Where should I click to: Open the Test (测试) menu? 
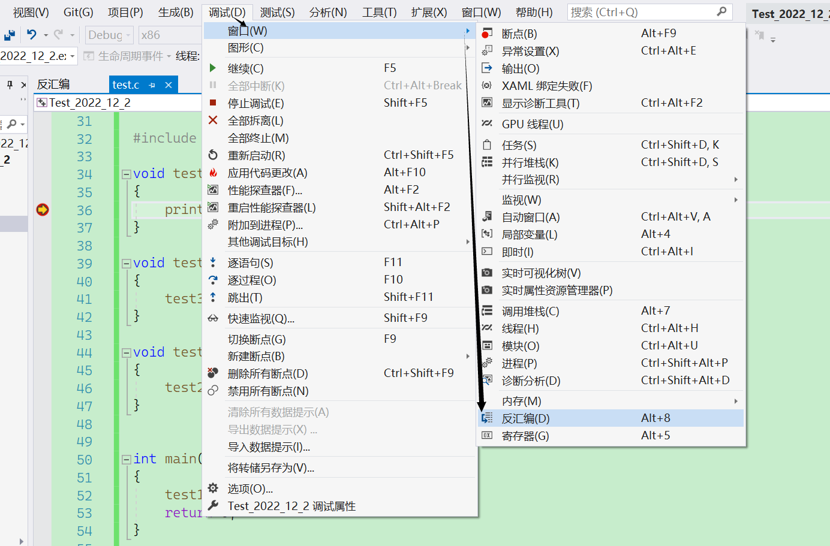pyautogui.click(x=277, y=12)
